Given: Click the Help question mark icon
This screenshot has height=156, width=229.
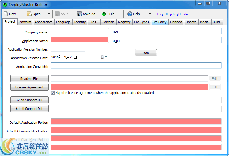Looking at the screenshot, I should [130, 14].
